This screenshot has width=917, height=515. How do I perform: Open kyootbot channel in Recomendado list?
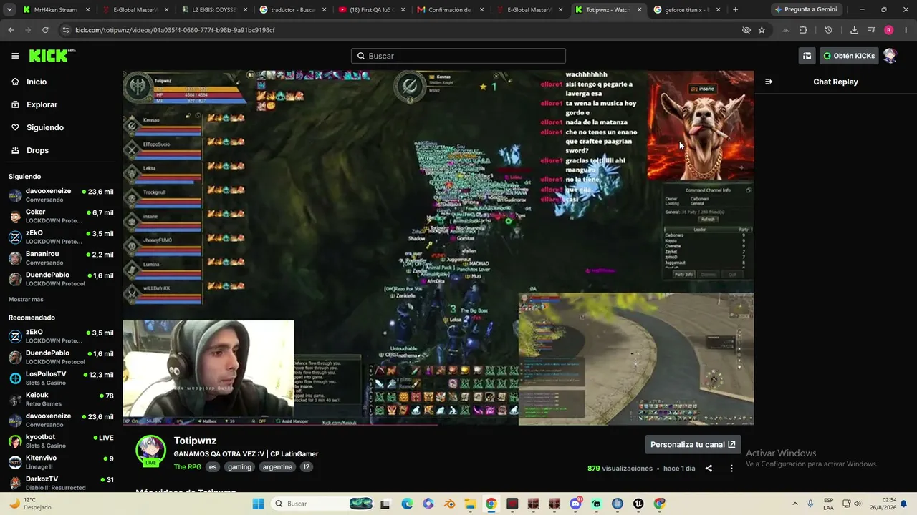click(61, 441)
